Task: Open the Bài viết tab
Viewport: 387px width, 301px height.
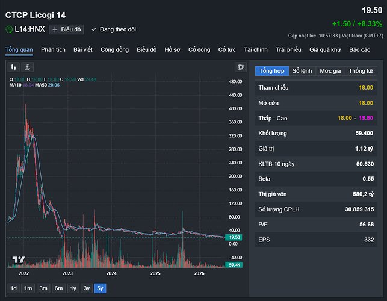Action: pyautogui.click(x=83, y=50)
